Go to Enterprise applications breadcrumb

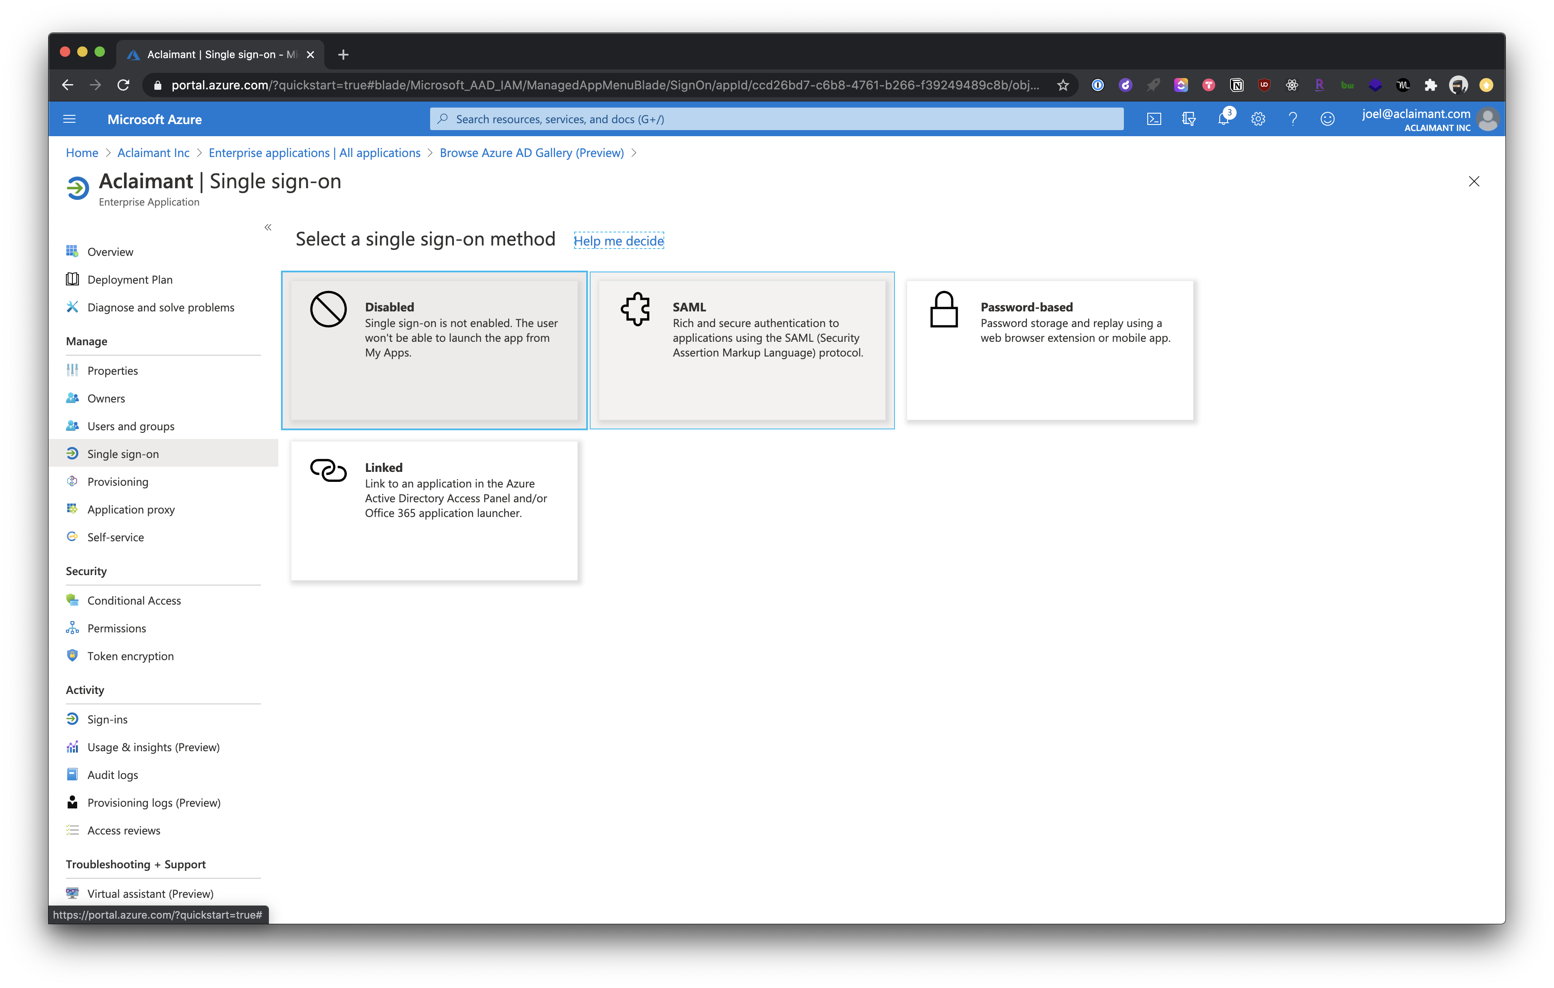[314, 153]
